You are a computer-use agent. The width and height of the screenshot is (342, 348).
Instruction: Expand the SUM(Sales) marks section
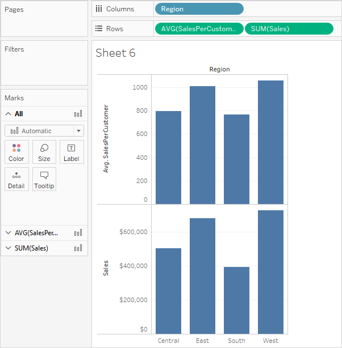pyautogui.click(x=8, y=248)
